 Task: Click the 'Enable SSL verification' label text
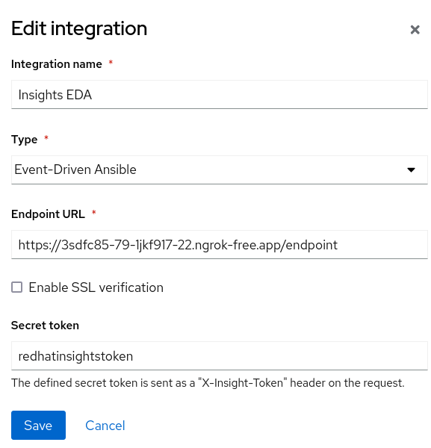click(96, 287)
